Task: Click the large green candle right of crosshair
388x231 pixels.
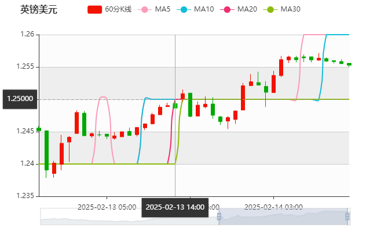Action: [x=190, y=104]
